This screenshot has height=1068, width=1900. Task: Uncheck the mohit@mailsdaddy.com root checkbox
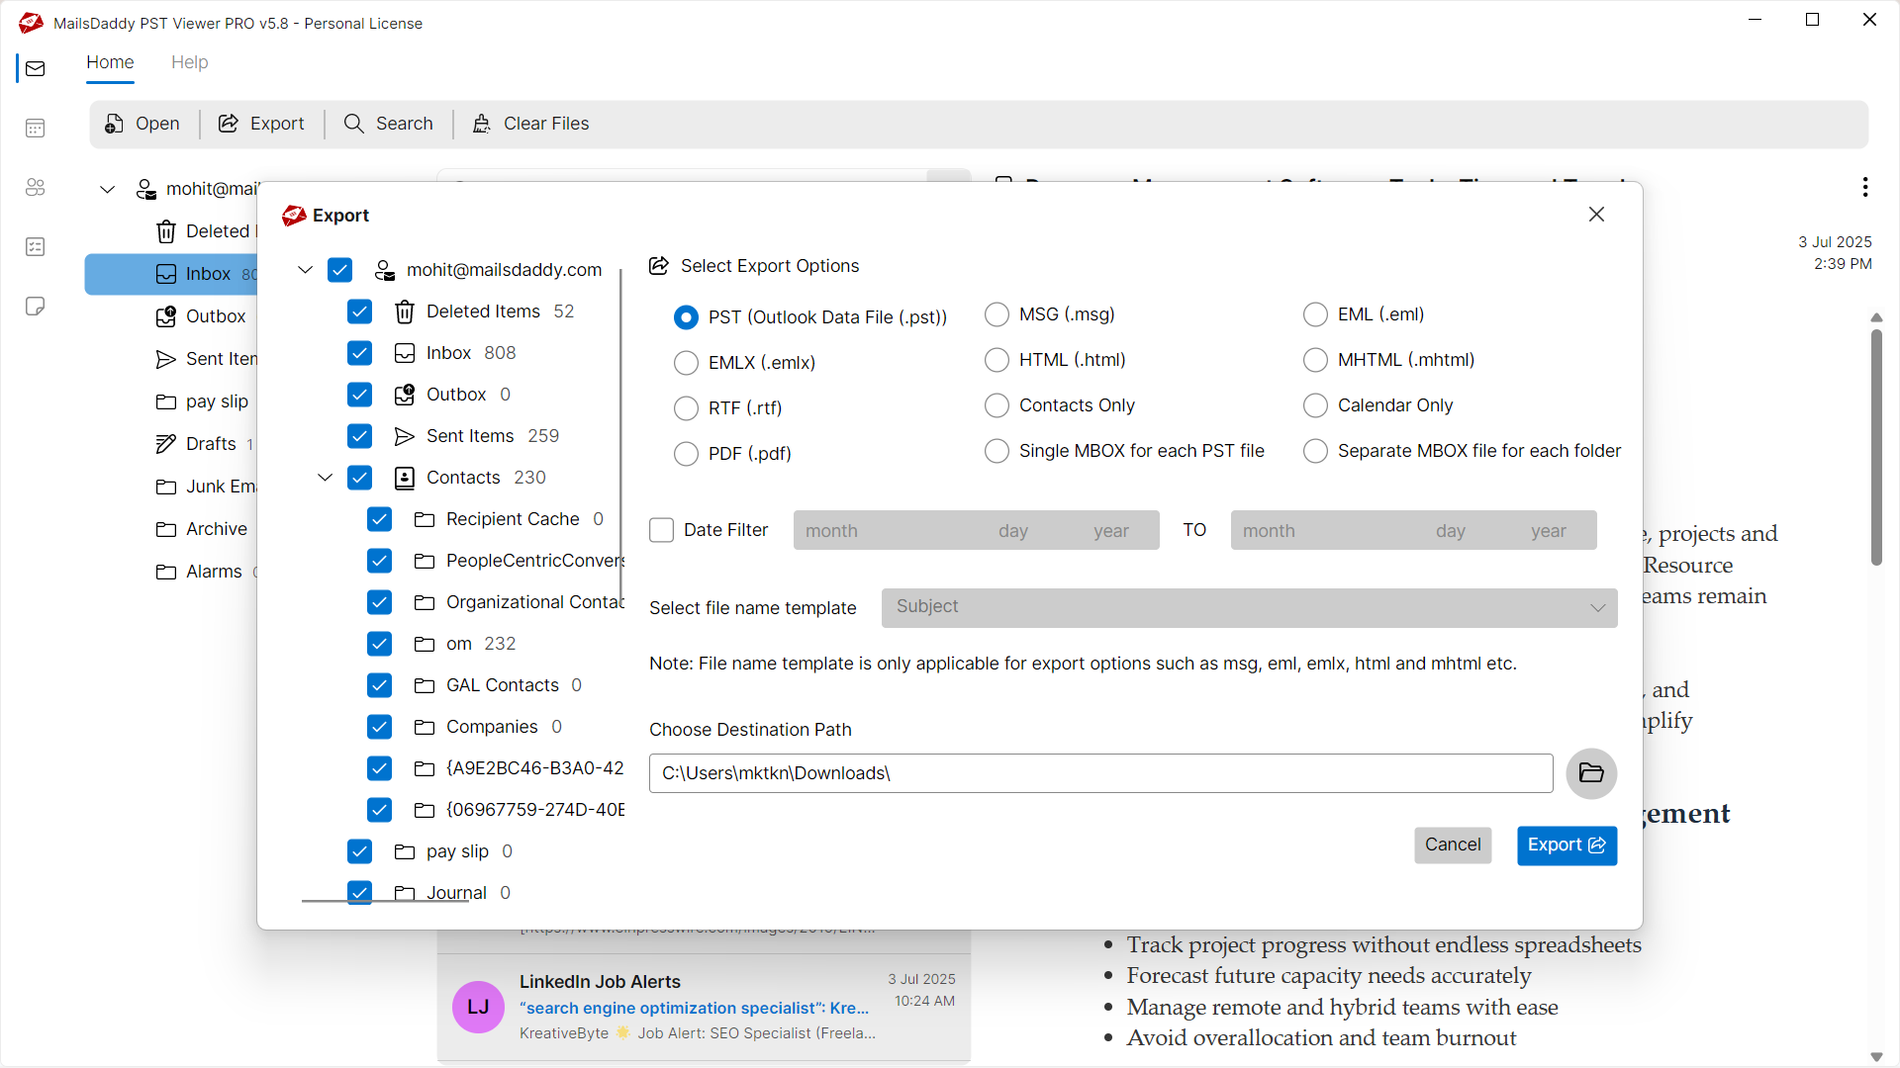(339, 270)
